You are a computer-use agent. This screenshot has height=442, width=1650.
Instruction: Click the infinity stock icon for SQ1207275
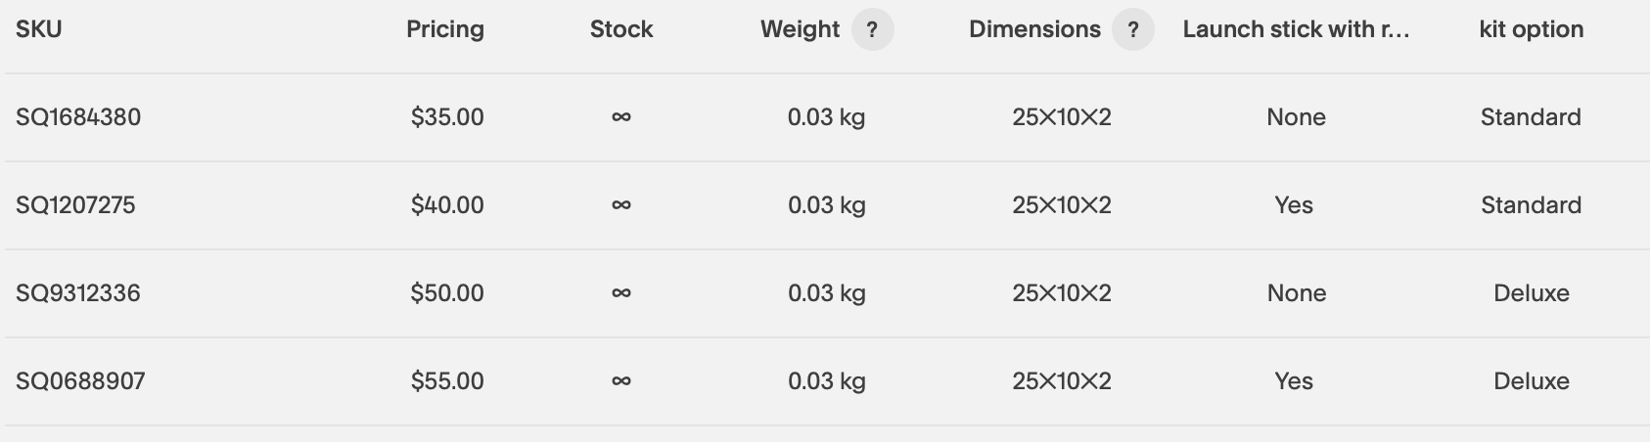[x=620, y=205]
